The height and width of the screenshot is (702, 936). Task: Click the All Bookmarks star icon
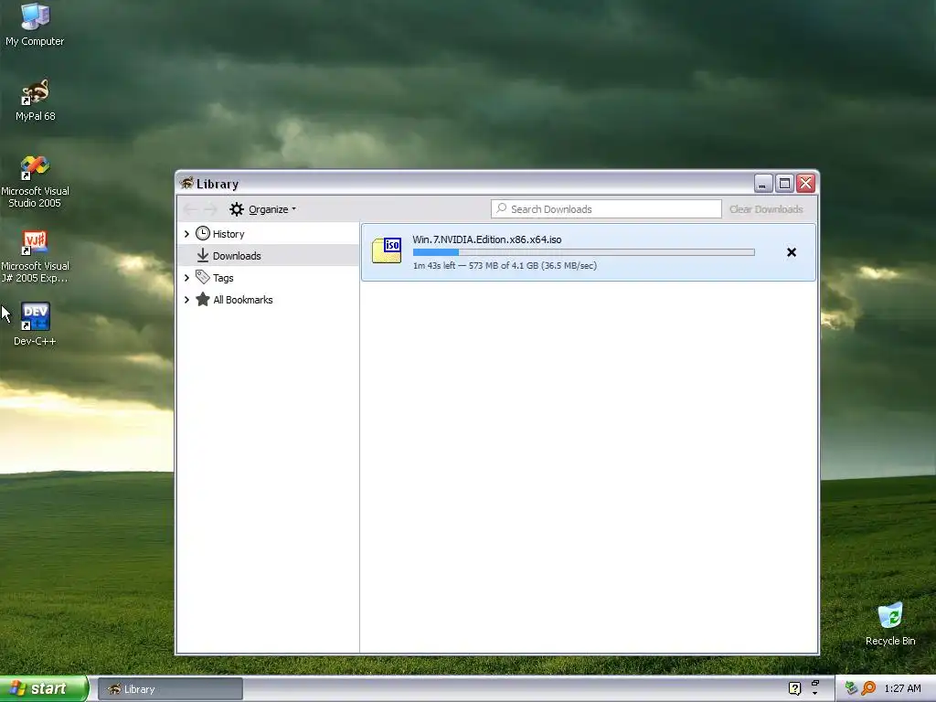pos(203,299)
